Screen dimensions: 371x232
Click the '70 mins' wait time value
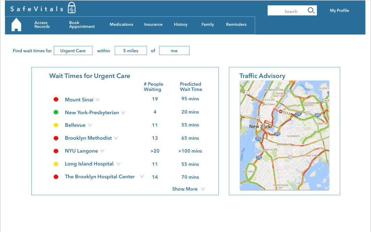pos(190,177)
